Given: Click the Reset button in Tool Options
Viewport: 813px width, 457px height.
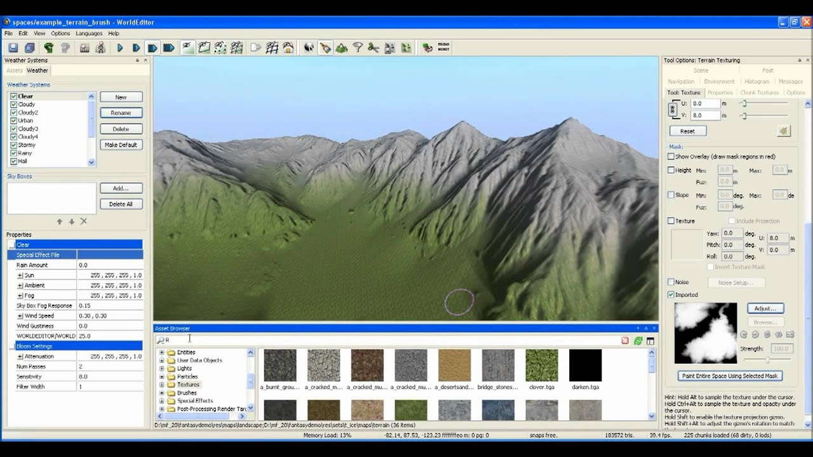Looking at the screenshot, I should click(688, 131).
